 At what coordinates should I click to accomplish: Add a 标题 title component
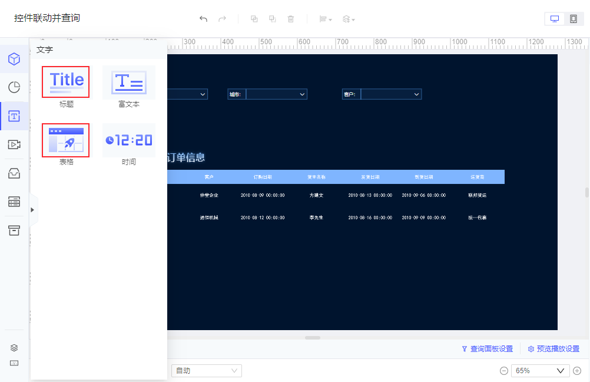click(x=66, y=82)
